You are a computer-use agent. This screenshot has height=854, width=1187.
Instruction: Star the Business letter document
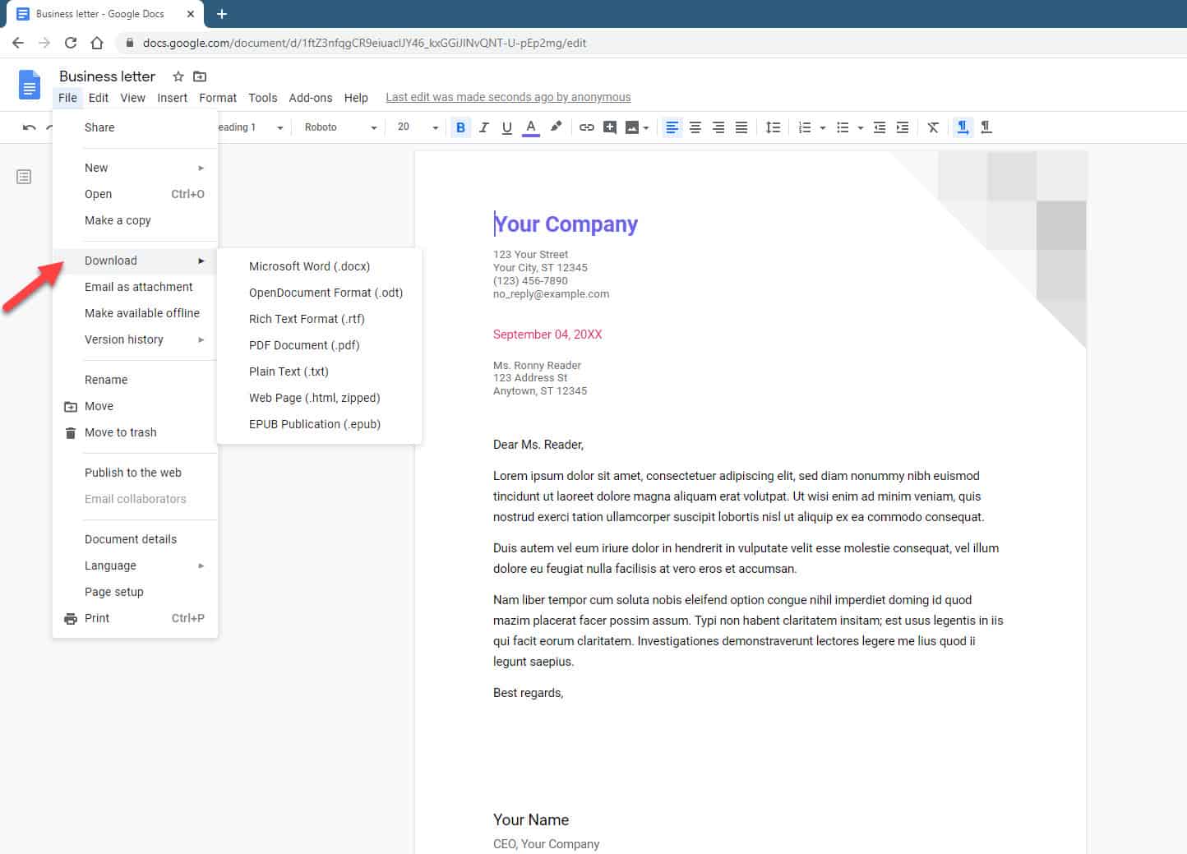(x=178, y=76)
